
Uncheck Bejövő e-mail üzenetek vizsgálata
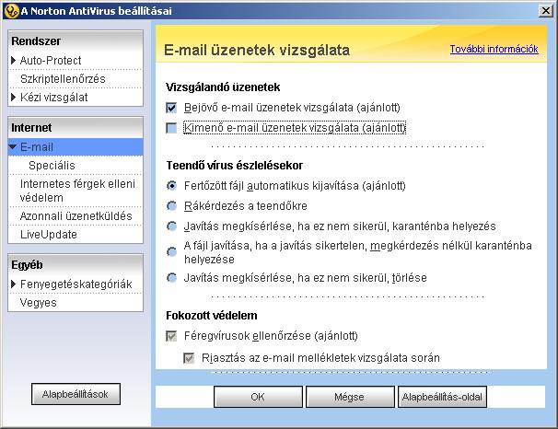171,108
